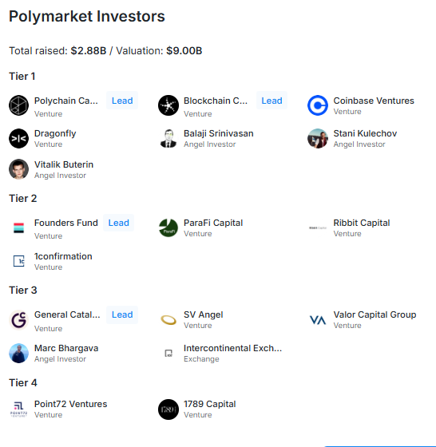Image resolution: width=436 pixels, height=447 pixels.
Task: Open Vitalik Buterin's profile
Action: pyautogui.click(x=64, y=164)
